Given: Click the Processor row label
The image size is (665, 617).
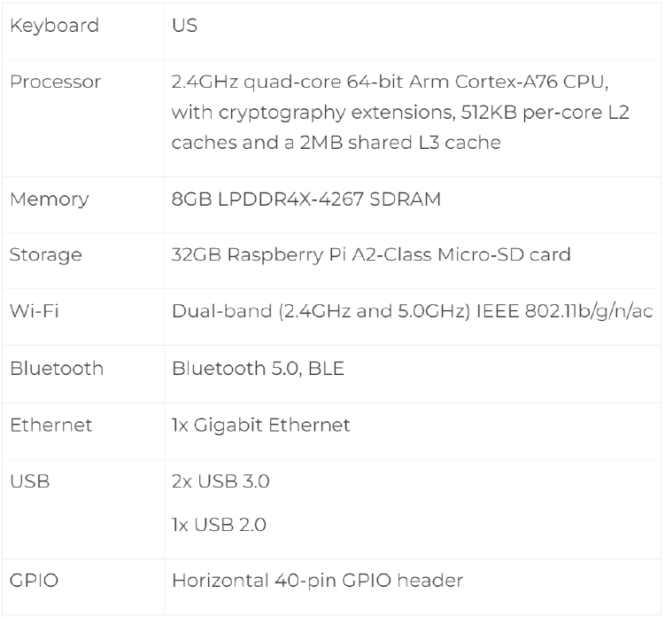Looking at the screenshot, I should (x=55, y=82).
